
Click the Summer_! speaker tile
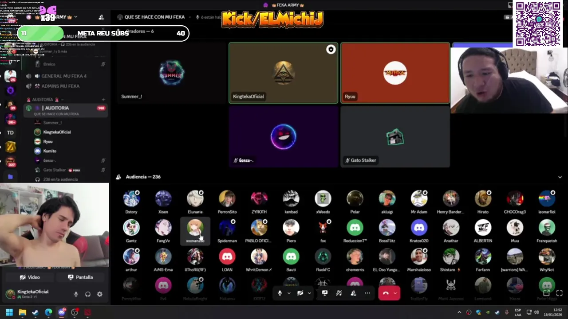(171, 73)
